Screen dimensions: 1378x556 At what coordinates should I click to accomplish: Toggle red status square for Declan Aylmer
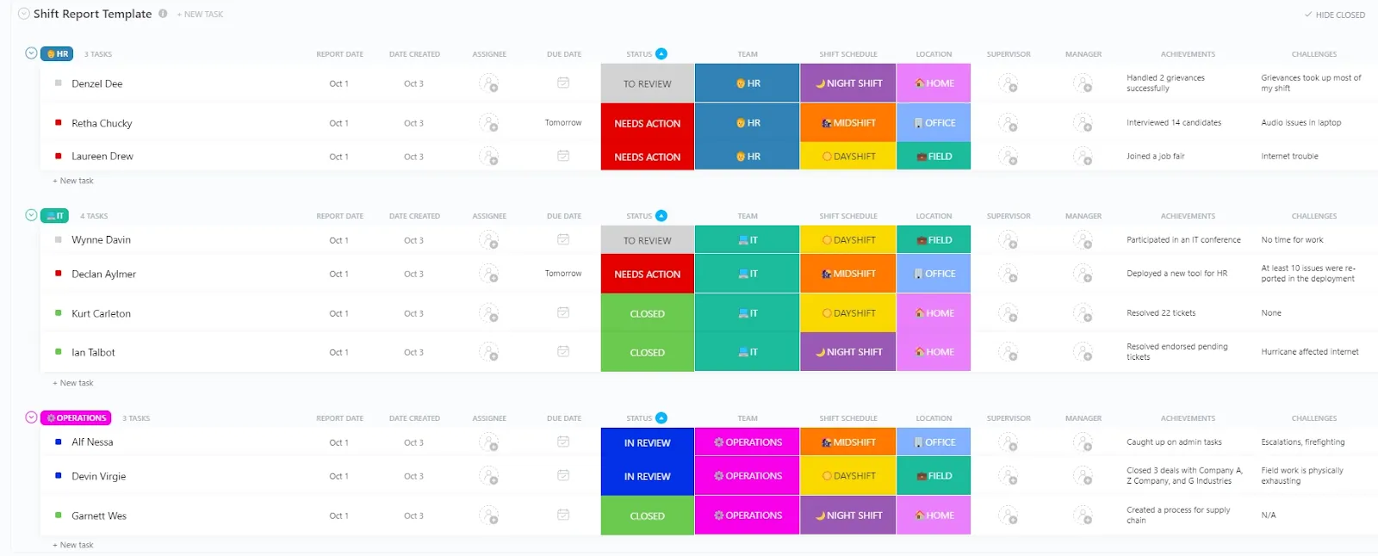click(58, 273)
